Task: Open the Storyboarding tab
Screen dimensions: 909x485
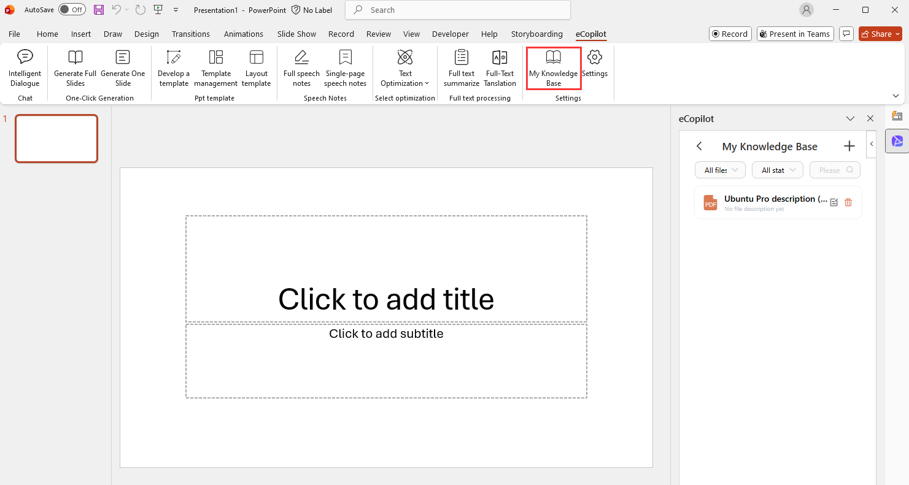Action: point(536,34)
